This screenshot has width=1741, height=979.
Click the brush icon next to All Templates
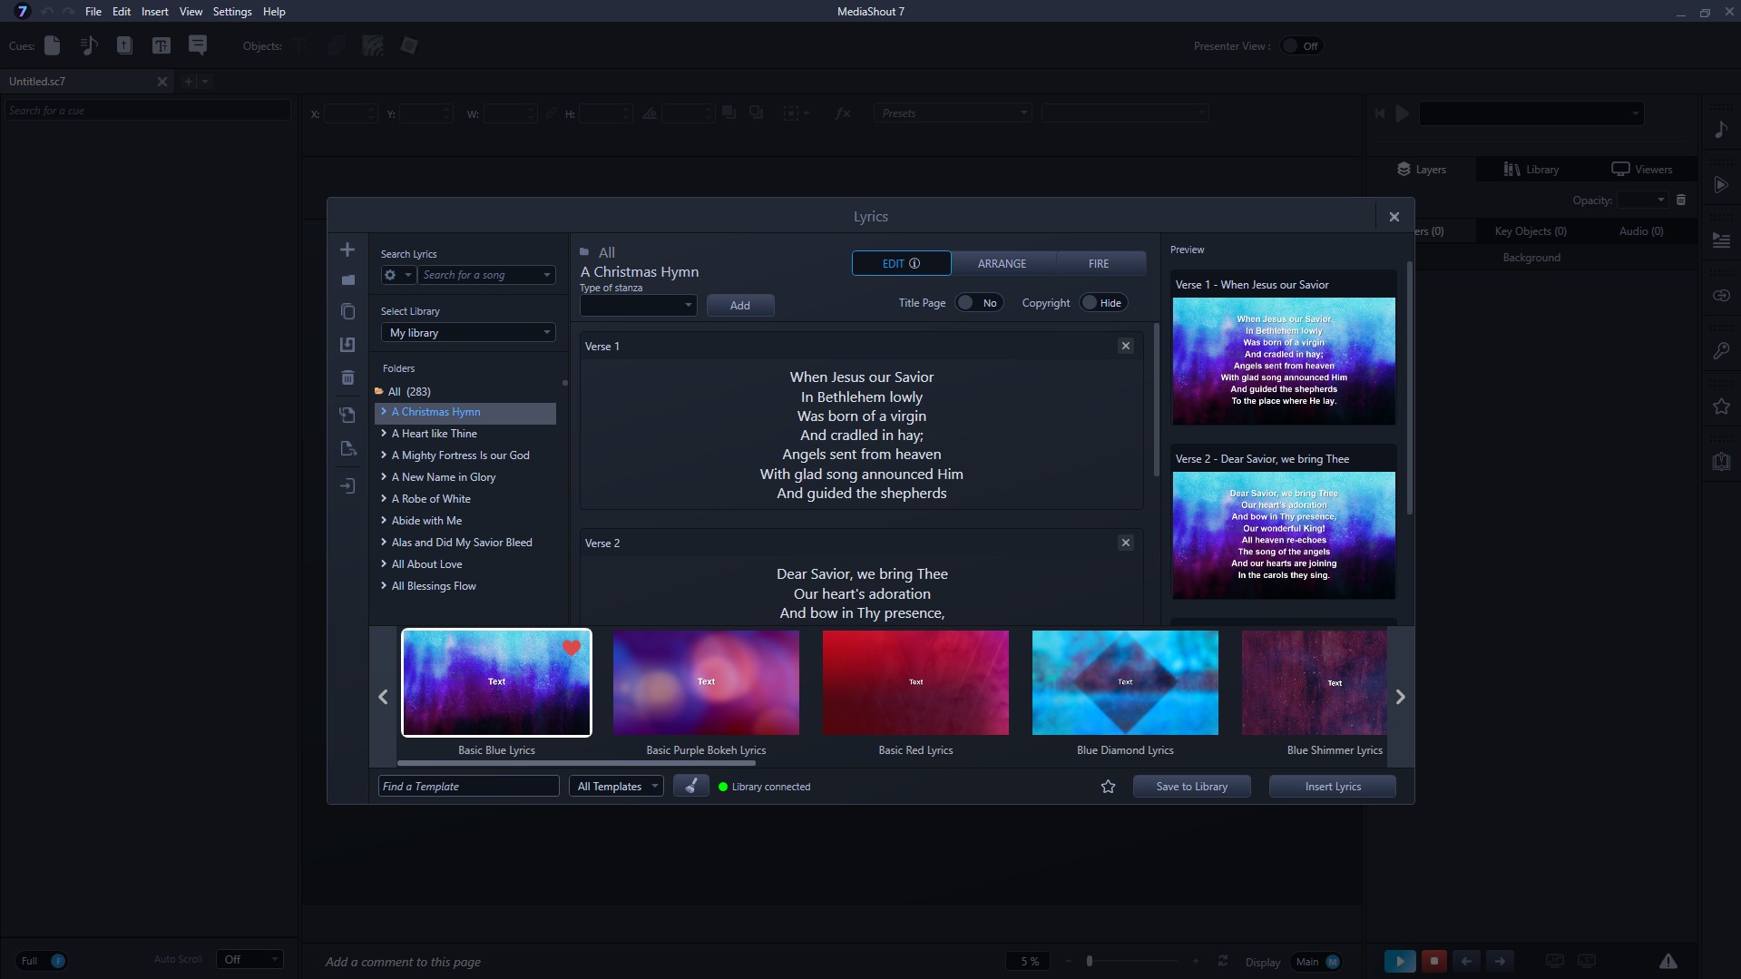point(690,787)
